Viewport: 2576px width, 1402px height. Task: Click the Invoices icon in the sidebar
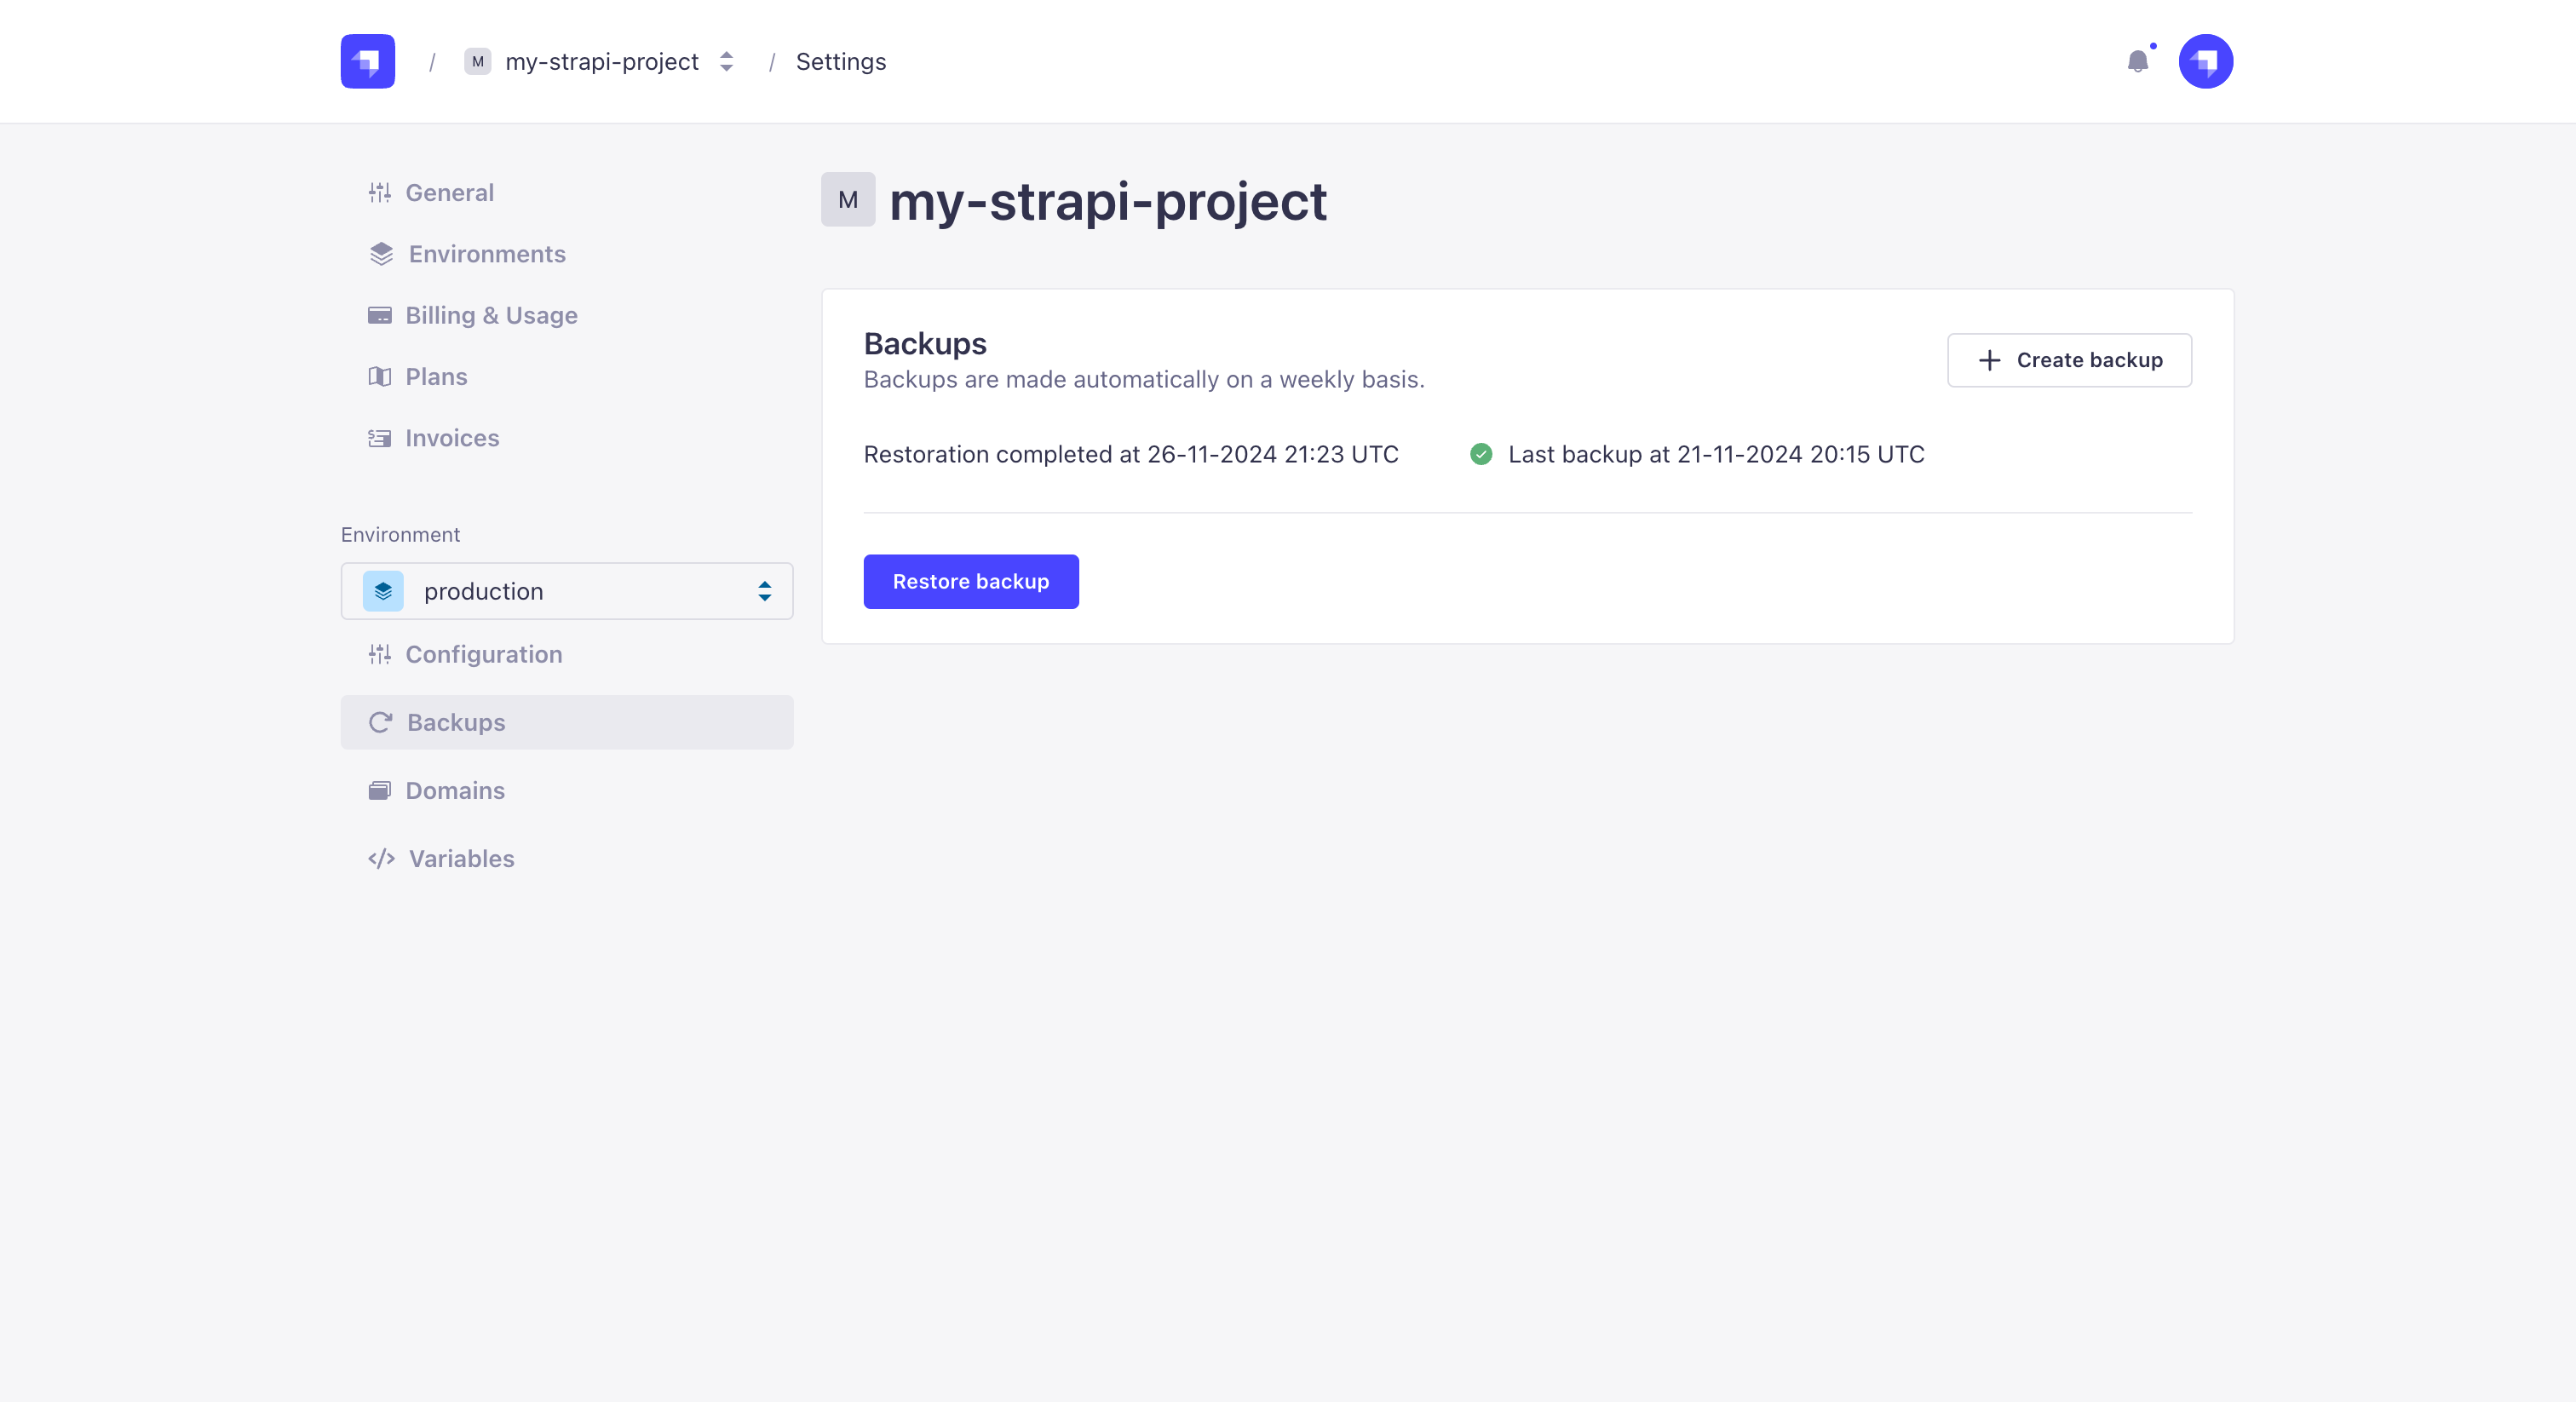click(379, 438)
